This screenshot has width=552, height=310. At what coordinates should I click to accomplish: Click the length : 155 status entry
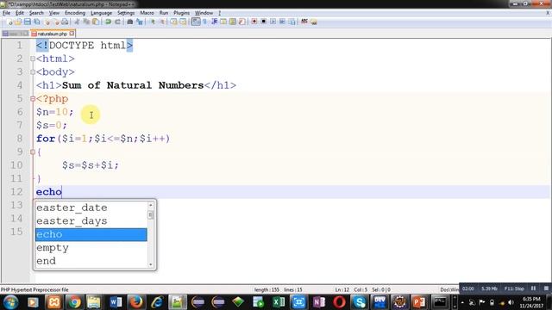click(267, 289)
